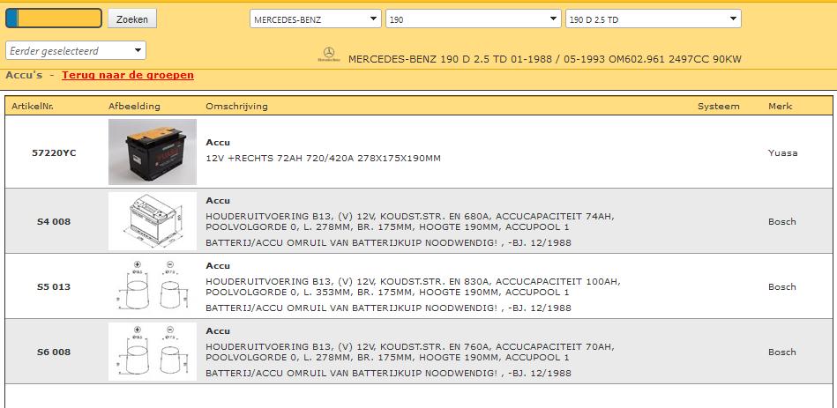Click the Zoeken search button

[131, 19]
